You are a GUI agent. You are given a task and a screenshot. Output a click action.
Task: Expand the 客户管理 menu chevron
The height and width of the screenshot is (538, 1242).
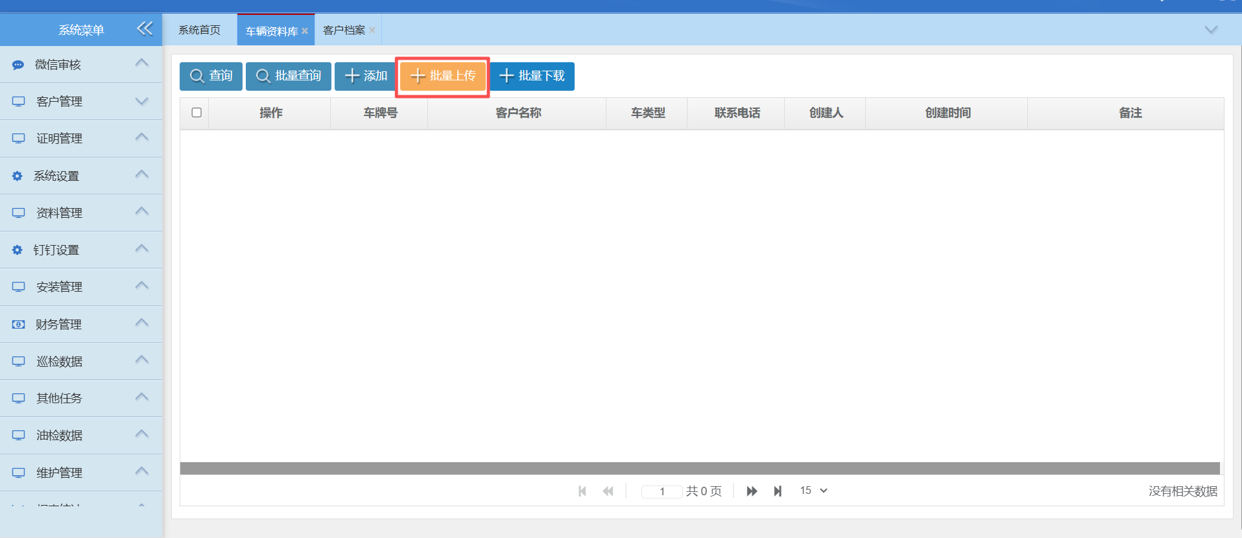pyautogui.click(x=142, y=101)
